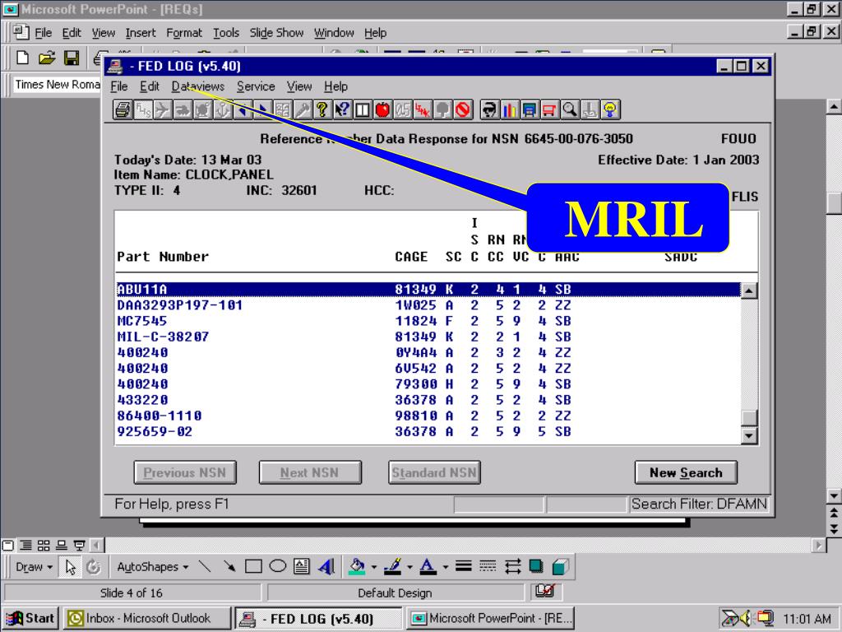The image size is (842, 632).
Task: Select the Oval drawing tool
Action: pos(278,566)
